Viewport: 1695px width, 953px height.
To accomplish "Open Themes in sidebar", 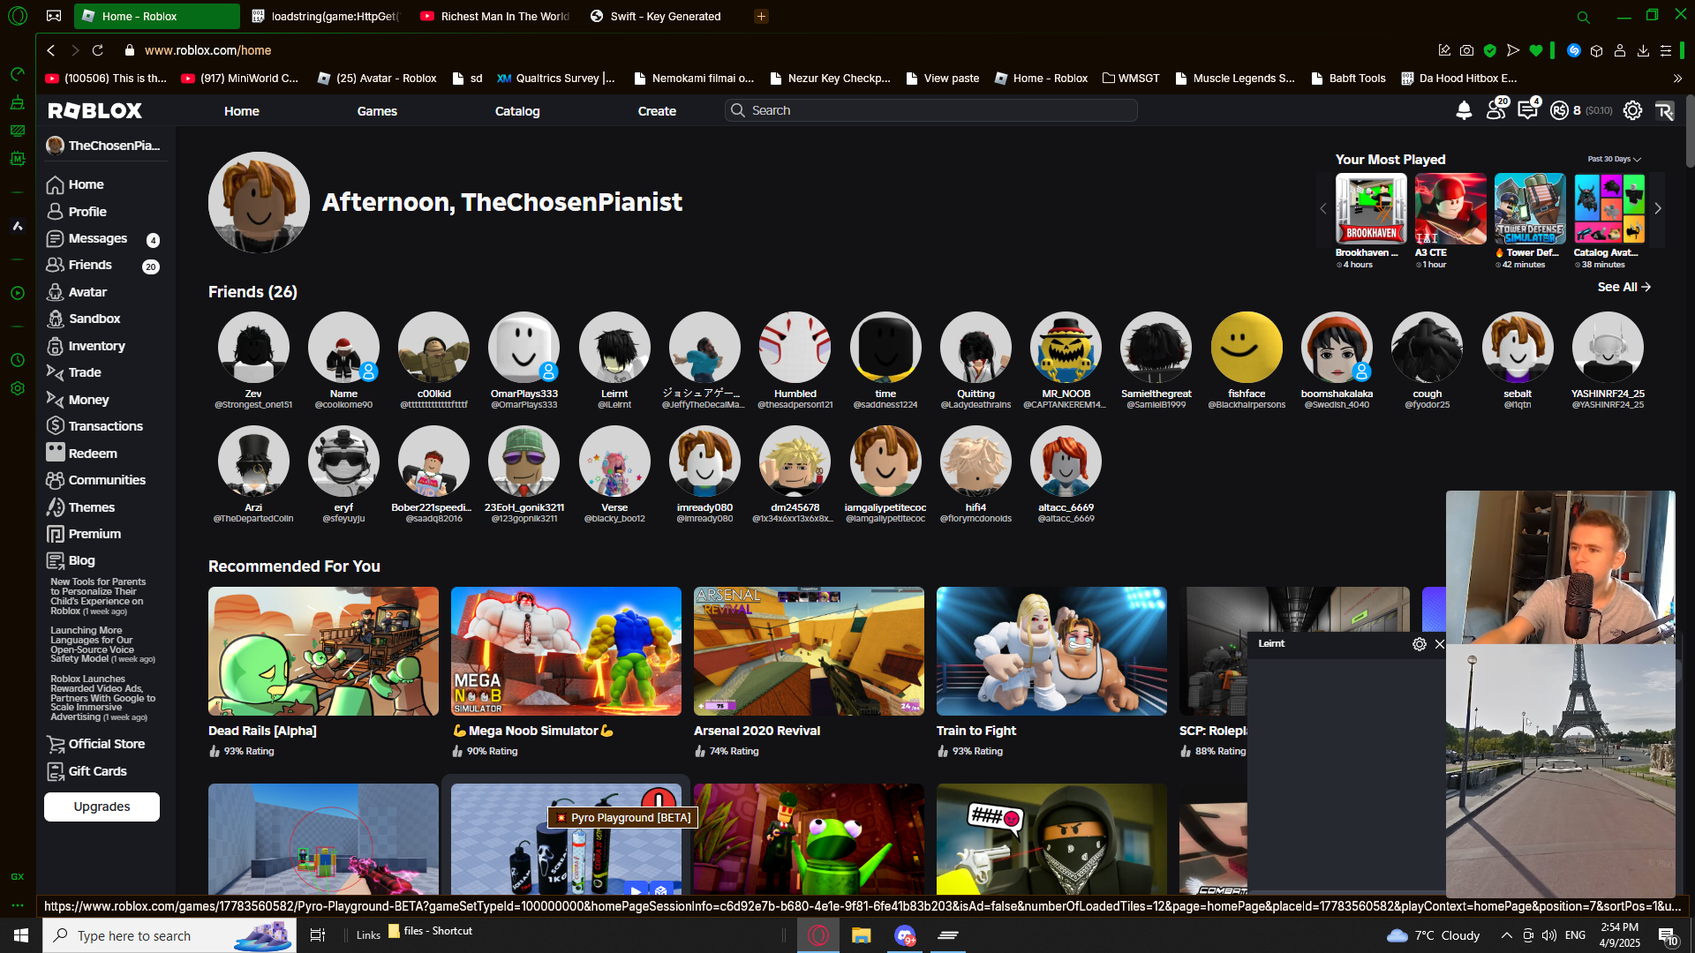I will point(92,507).
